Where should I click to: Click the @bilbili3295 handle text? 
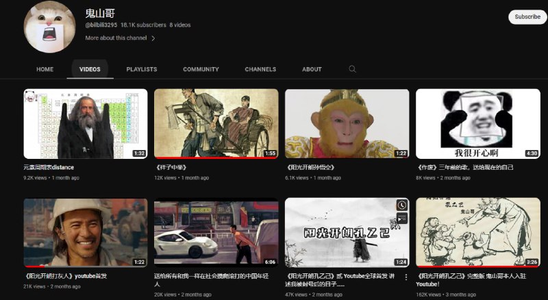101,25
